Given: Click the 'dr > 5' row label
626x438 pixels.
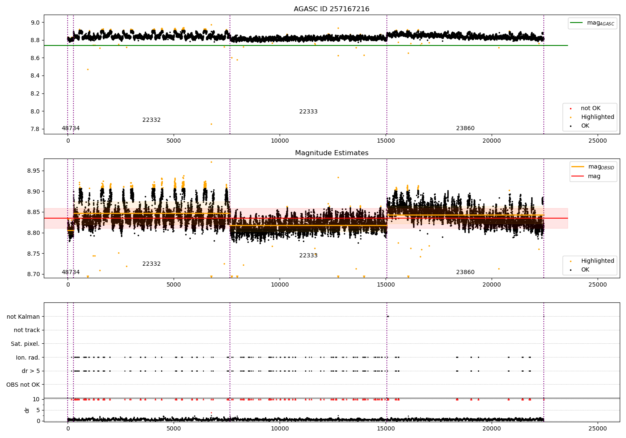Looking at the screenshot, I should [31, 371].
